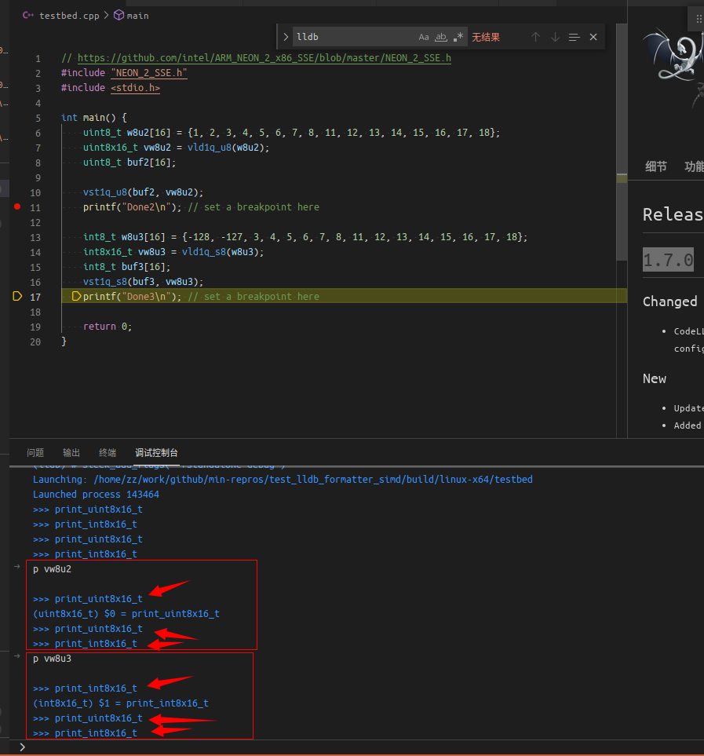Viewport: 704px width, 756px height.
Task: Go to next match arrow
Action: click(555, 37)
